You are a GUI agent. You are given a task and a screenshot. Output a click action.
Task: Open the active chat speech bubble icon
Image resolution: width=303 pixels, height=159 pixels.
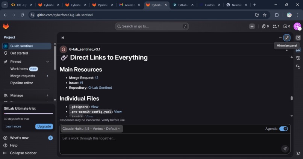point(298,50)
